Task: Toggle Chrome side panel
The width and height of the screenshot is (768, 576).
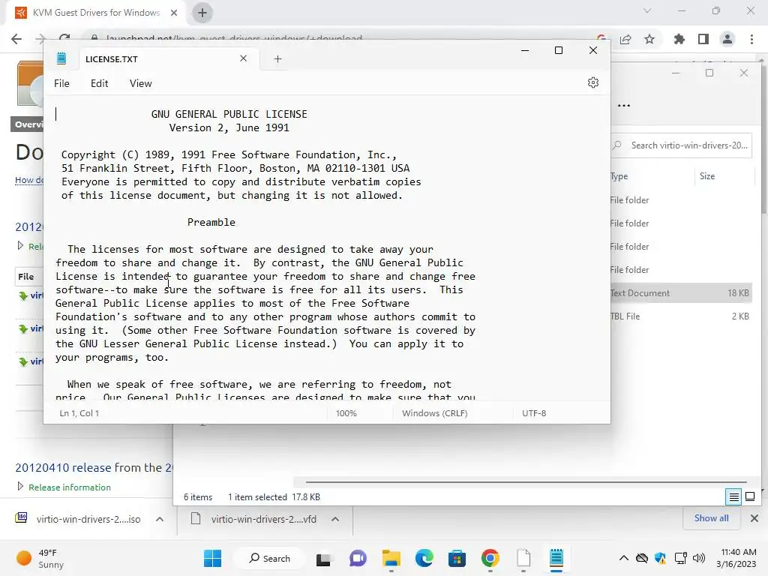Action: 703,39
